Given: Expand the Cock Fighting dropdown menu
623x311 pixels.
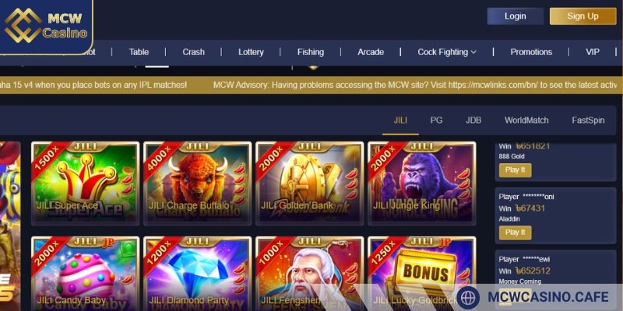Looking at the screenshot, I should (447, 52).
